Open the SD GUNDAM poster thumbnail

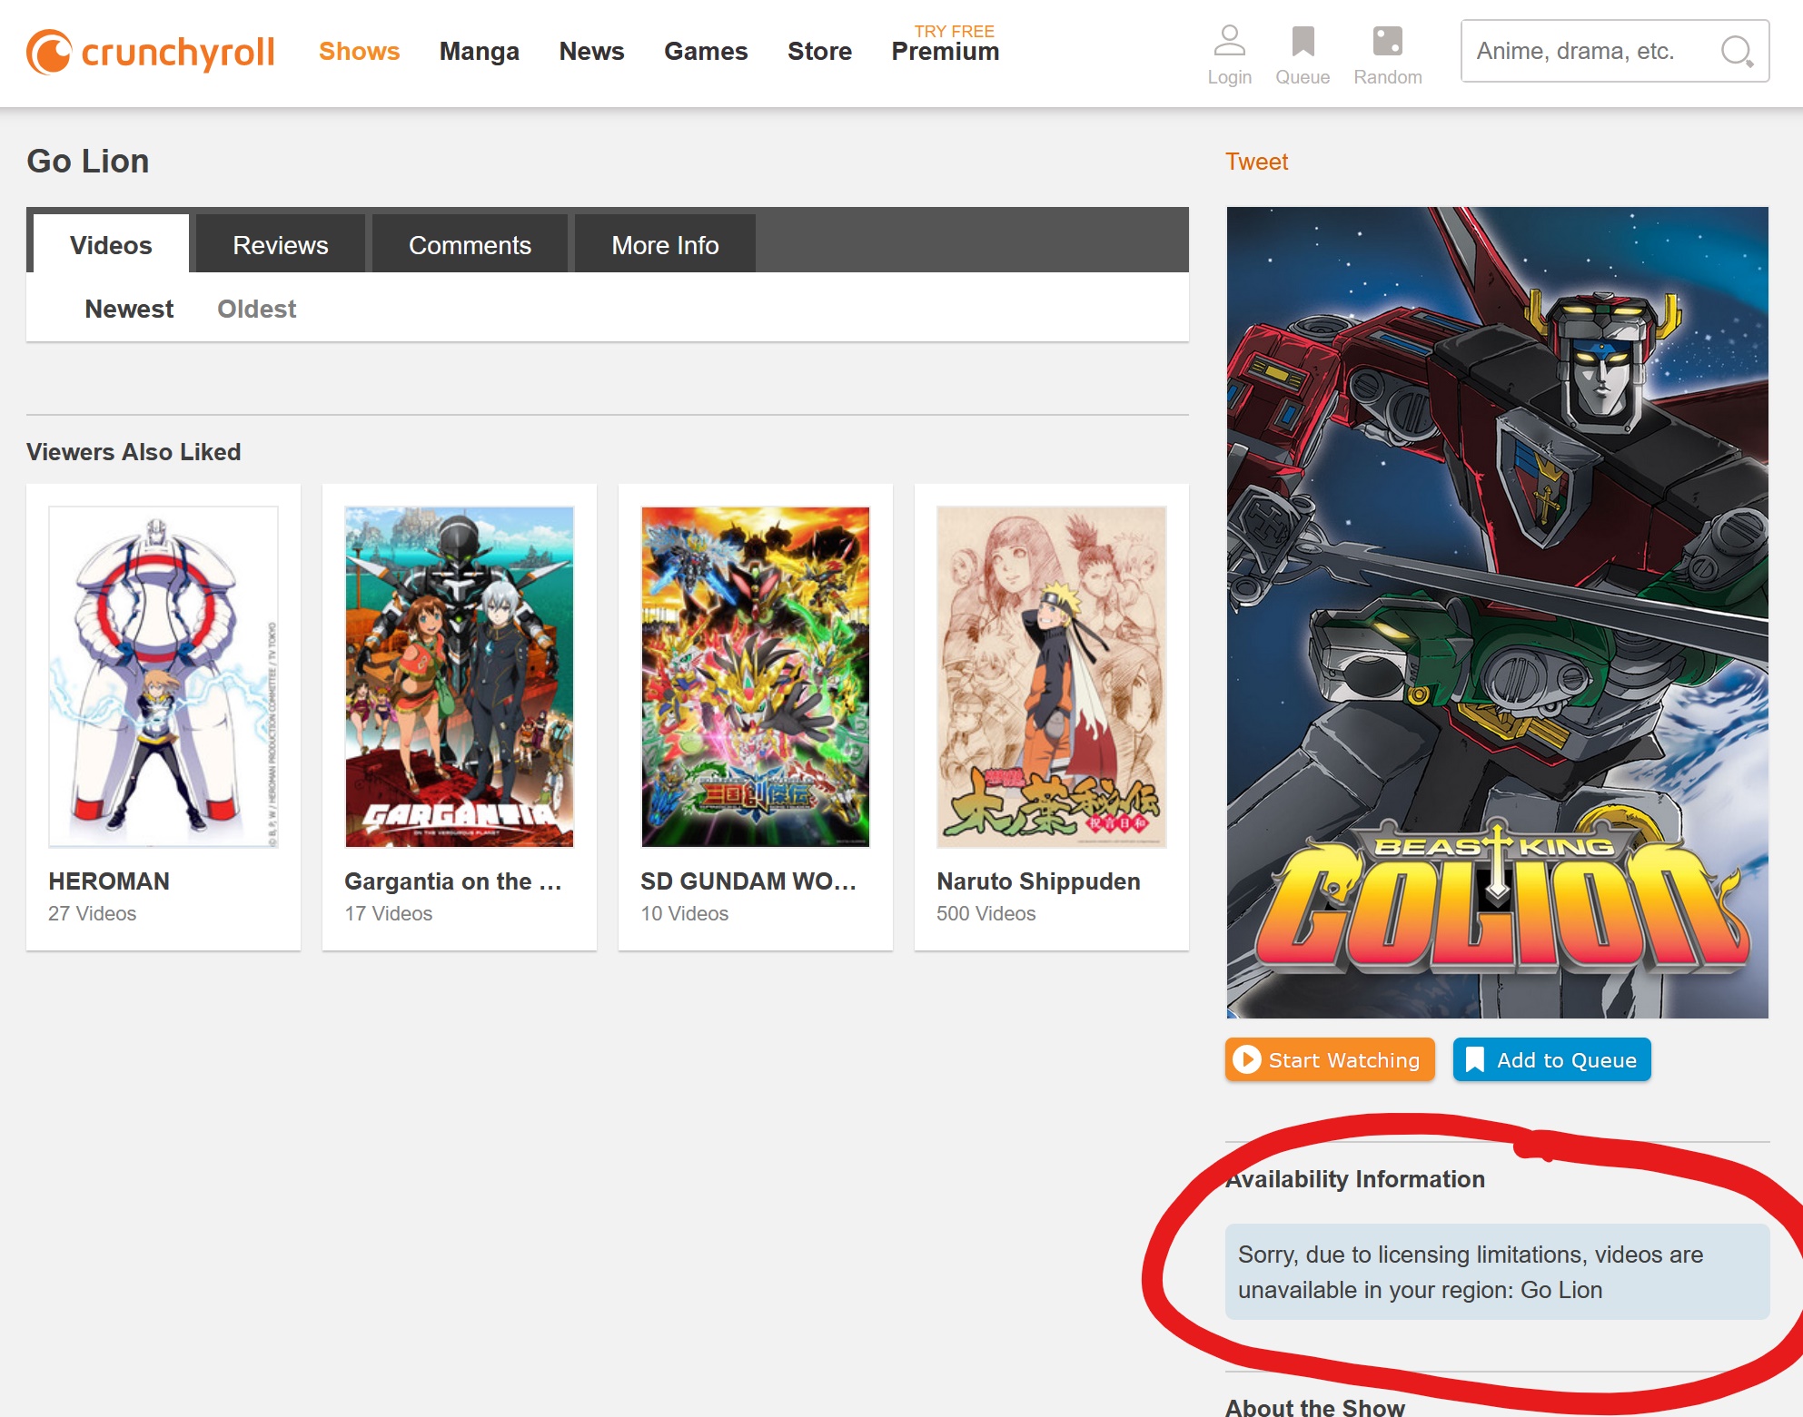[756, 677]
